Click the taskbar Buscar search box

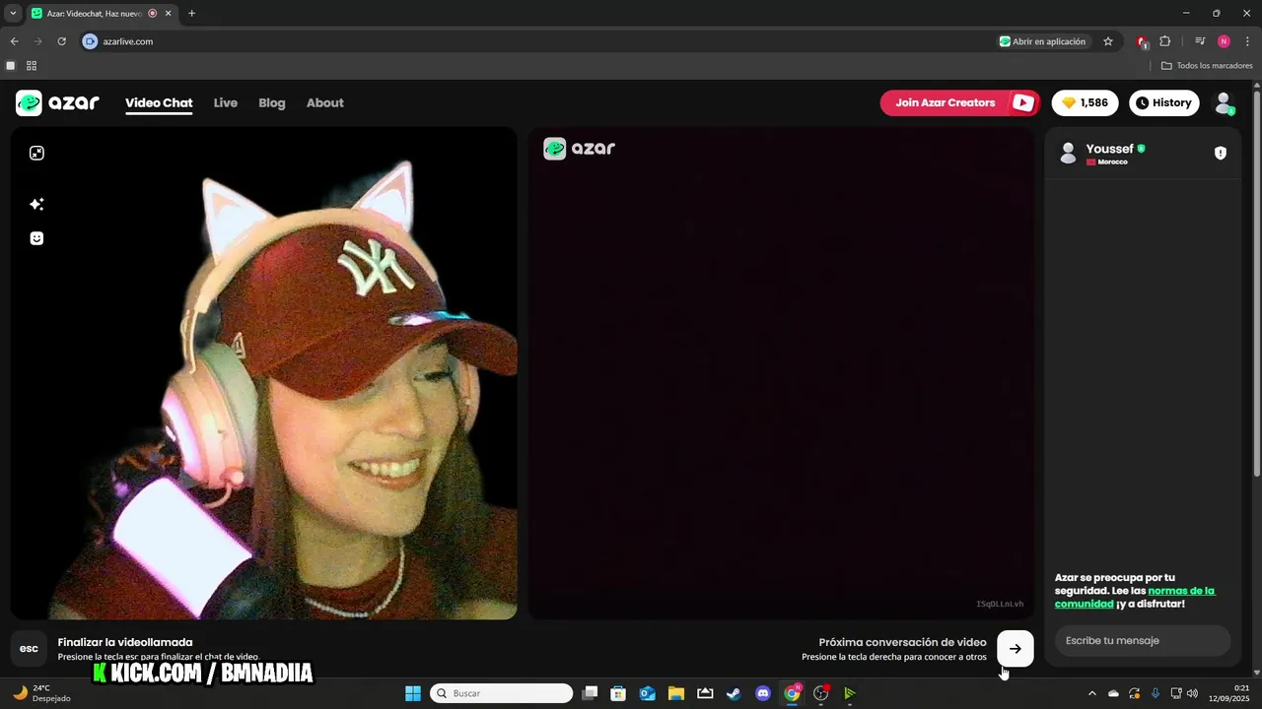(502, 693)
